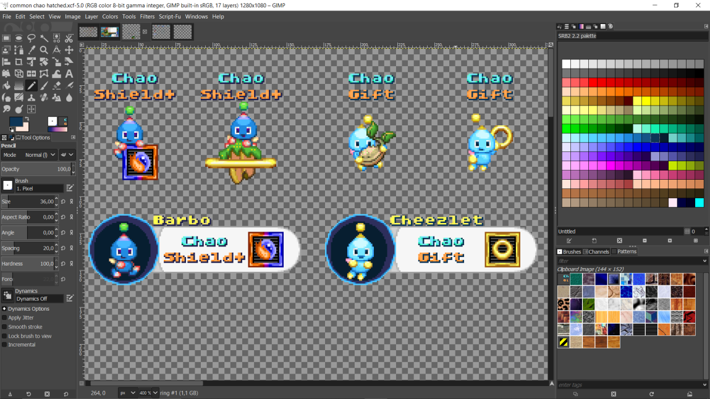Delete the selected palette color entry
The height and width of the screenshot is (399, 710).
619,241
